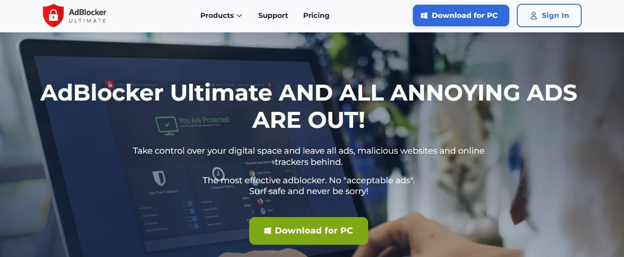Click the user profile icon beside Sign In
Viewport: 624px width, 257px height.
tap(534, 16)
